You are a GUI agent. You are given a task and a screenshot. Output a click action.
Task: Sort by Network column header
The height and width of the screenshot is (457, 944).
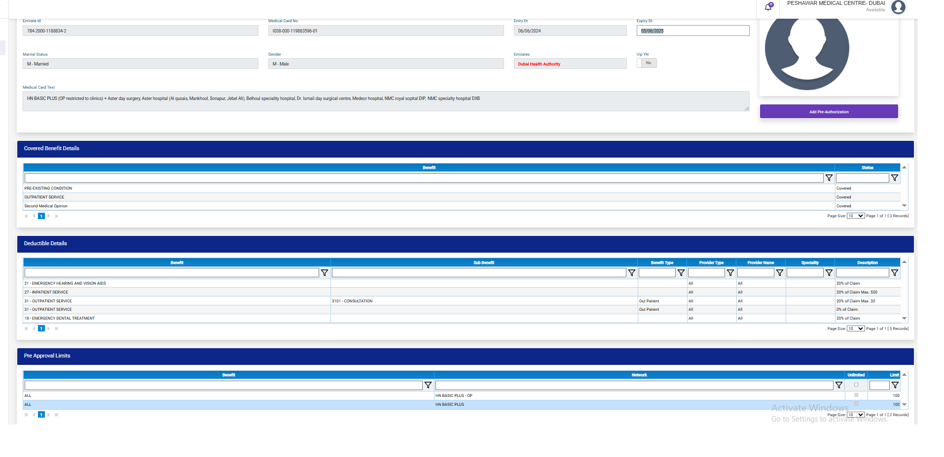(639, 375)
